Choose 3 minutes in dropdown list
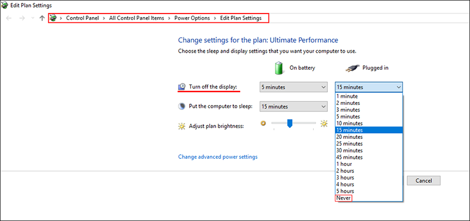The height and width of the screenshot is (221, 470). [369, 110]
